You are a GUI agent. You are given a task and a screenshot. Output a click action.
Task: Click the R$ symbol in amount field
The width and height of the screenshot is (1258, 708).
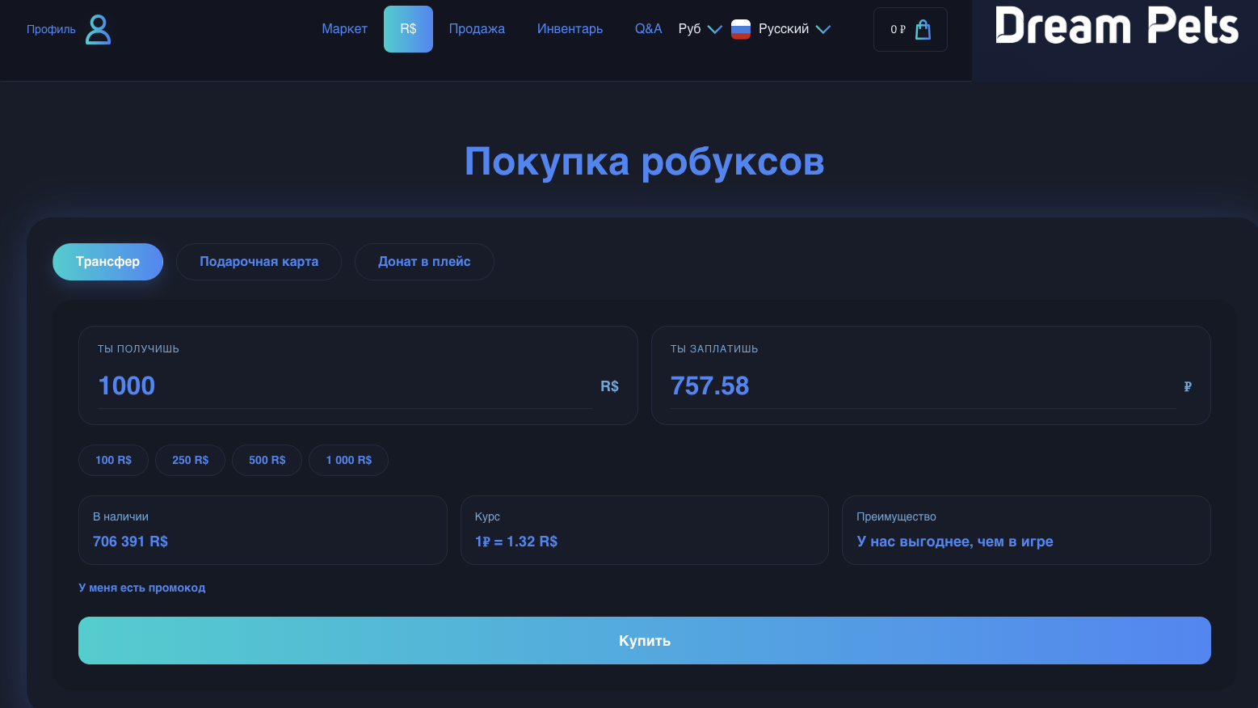point(609,386)
